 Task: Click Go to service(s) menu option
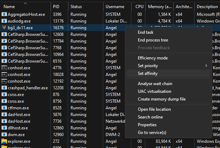click(152, 133)
